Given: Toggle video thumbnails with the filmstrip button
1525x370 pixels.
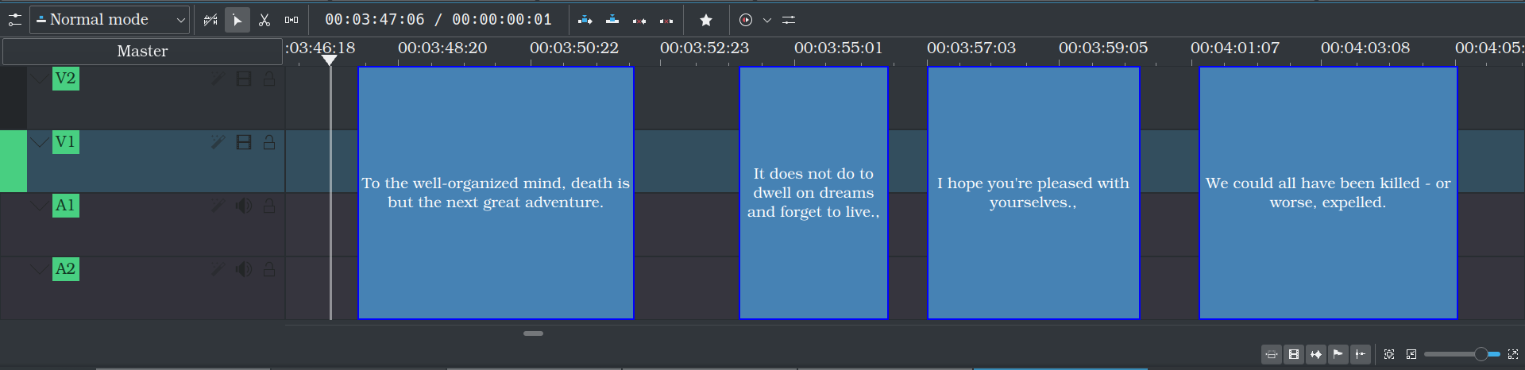Looking at the screenshot, I should pos(1294,354).
